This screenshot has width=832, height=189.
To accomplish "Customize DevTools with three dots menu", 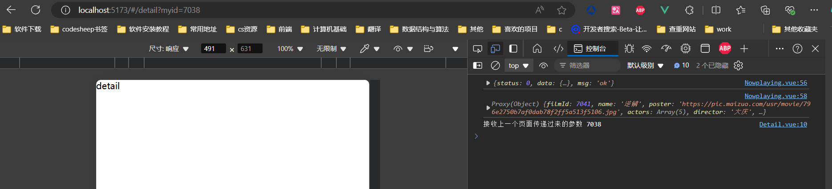I will tap(779, 48).
